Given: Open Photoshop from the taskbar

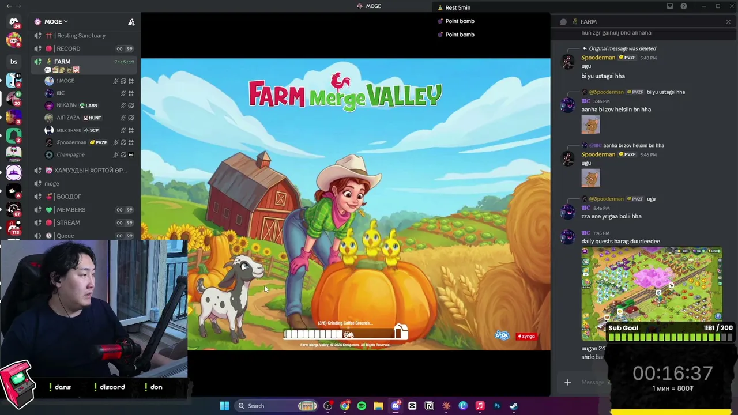Looking at the screenshot, I should tap(497, 406).
